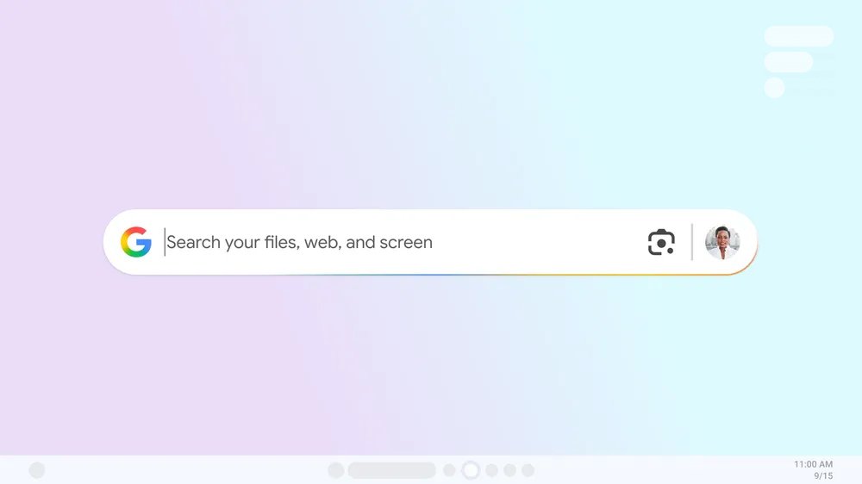Open the launcher circle at shelf's left end

[x=37, y=470]
